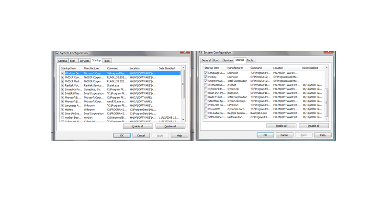Click scroll up arrow in right window list
Viewport: 383px width, 224px height.
tap(327, 67)
